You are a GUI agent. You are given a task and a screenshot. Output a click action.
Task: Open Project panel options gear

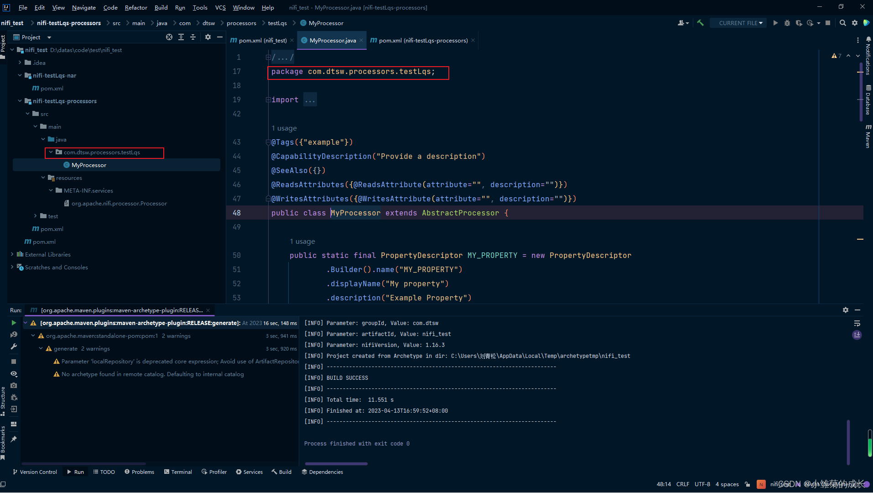coord(208,37)
